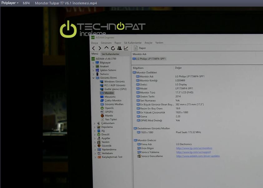Open the lg.com/us/monitors product link
This screenshot has width=263, height=188.
pyautogui.click(x=194, y=148)
